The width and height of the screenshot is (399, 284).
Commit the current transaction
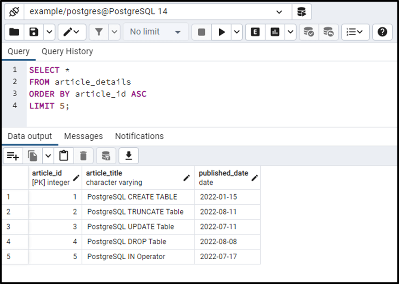pyautogui.click(x=309, y=32)
